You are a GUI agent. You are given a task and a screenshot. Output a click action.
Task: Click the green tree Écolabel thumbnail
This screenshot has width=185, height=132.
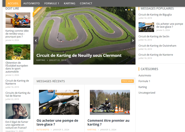pyautogui.click(x=18, y=52)
